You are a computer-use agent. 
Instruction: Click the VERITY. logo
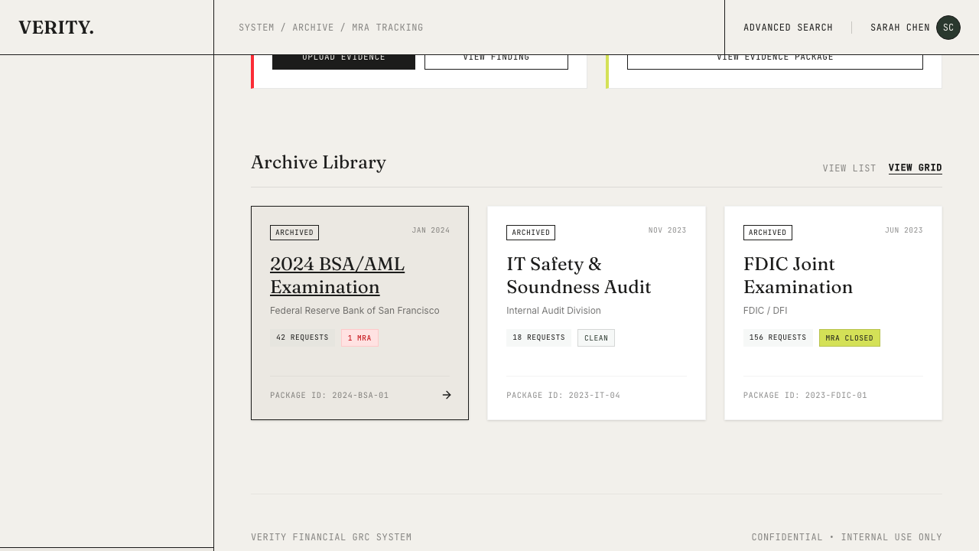pos(56,28)
